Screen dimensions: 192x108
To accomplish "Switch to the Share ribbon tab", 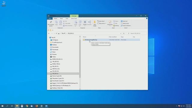I will 61,19.
